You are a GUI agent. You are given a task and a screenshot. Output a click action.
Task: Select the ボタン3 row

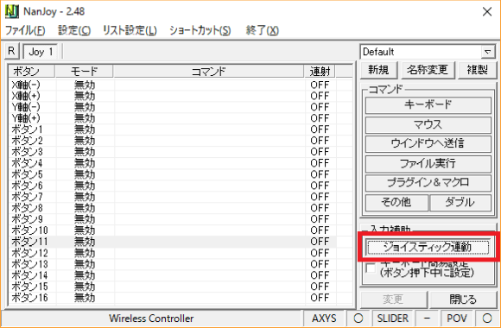coord(173,152)
